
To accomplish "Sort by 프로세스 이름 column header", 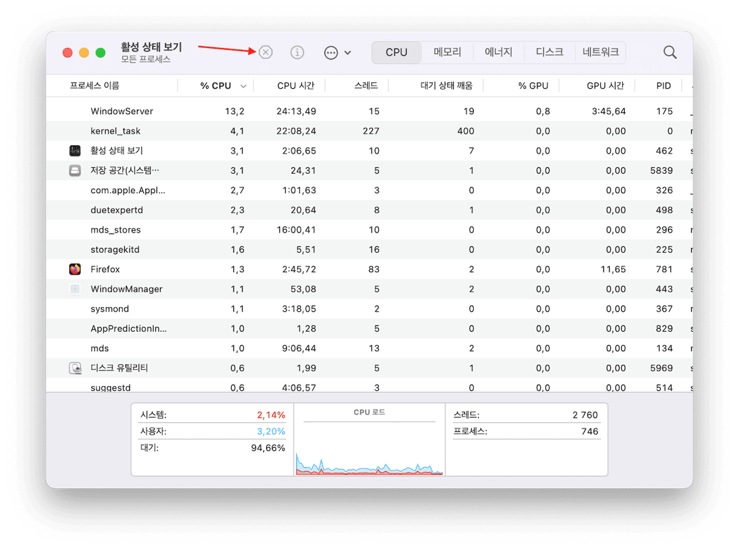I will pyautogui.click(x=95, y=86).
